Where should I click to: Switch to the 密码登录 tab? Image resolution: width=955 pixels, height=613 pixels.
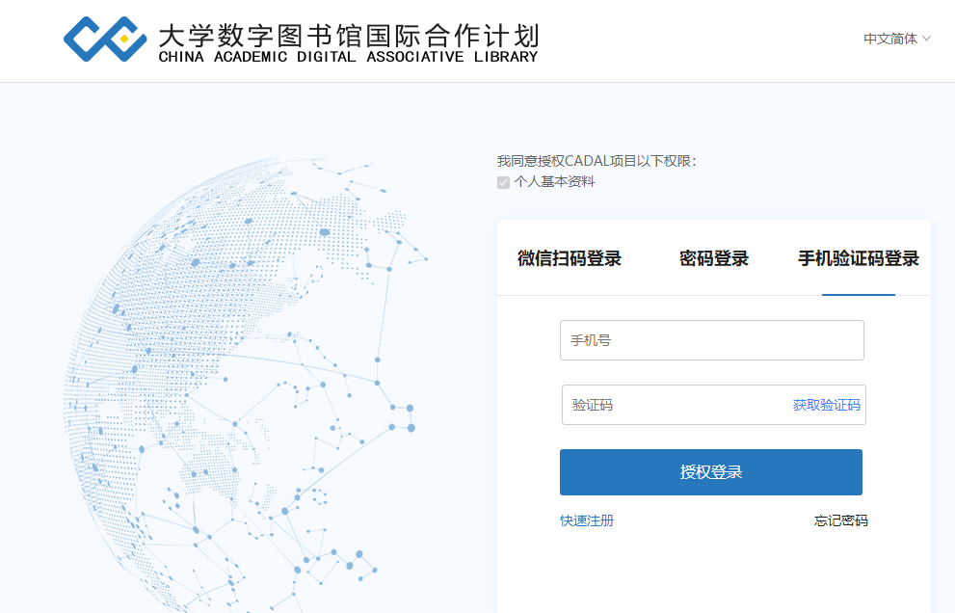713,258
